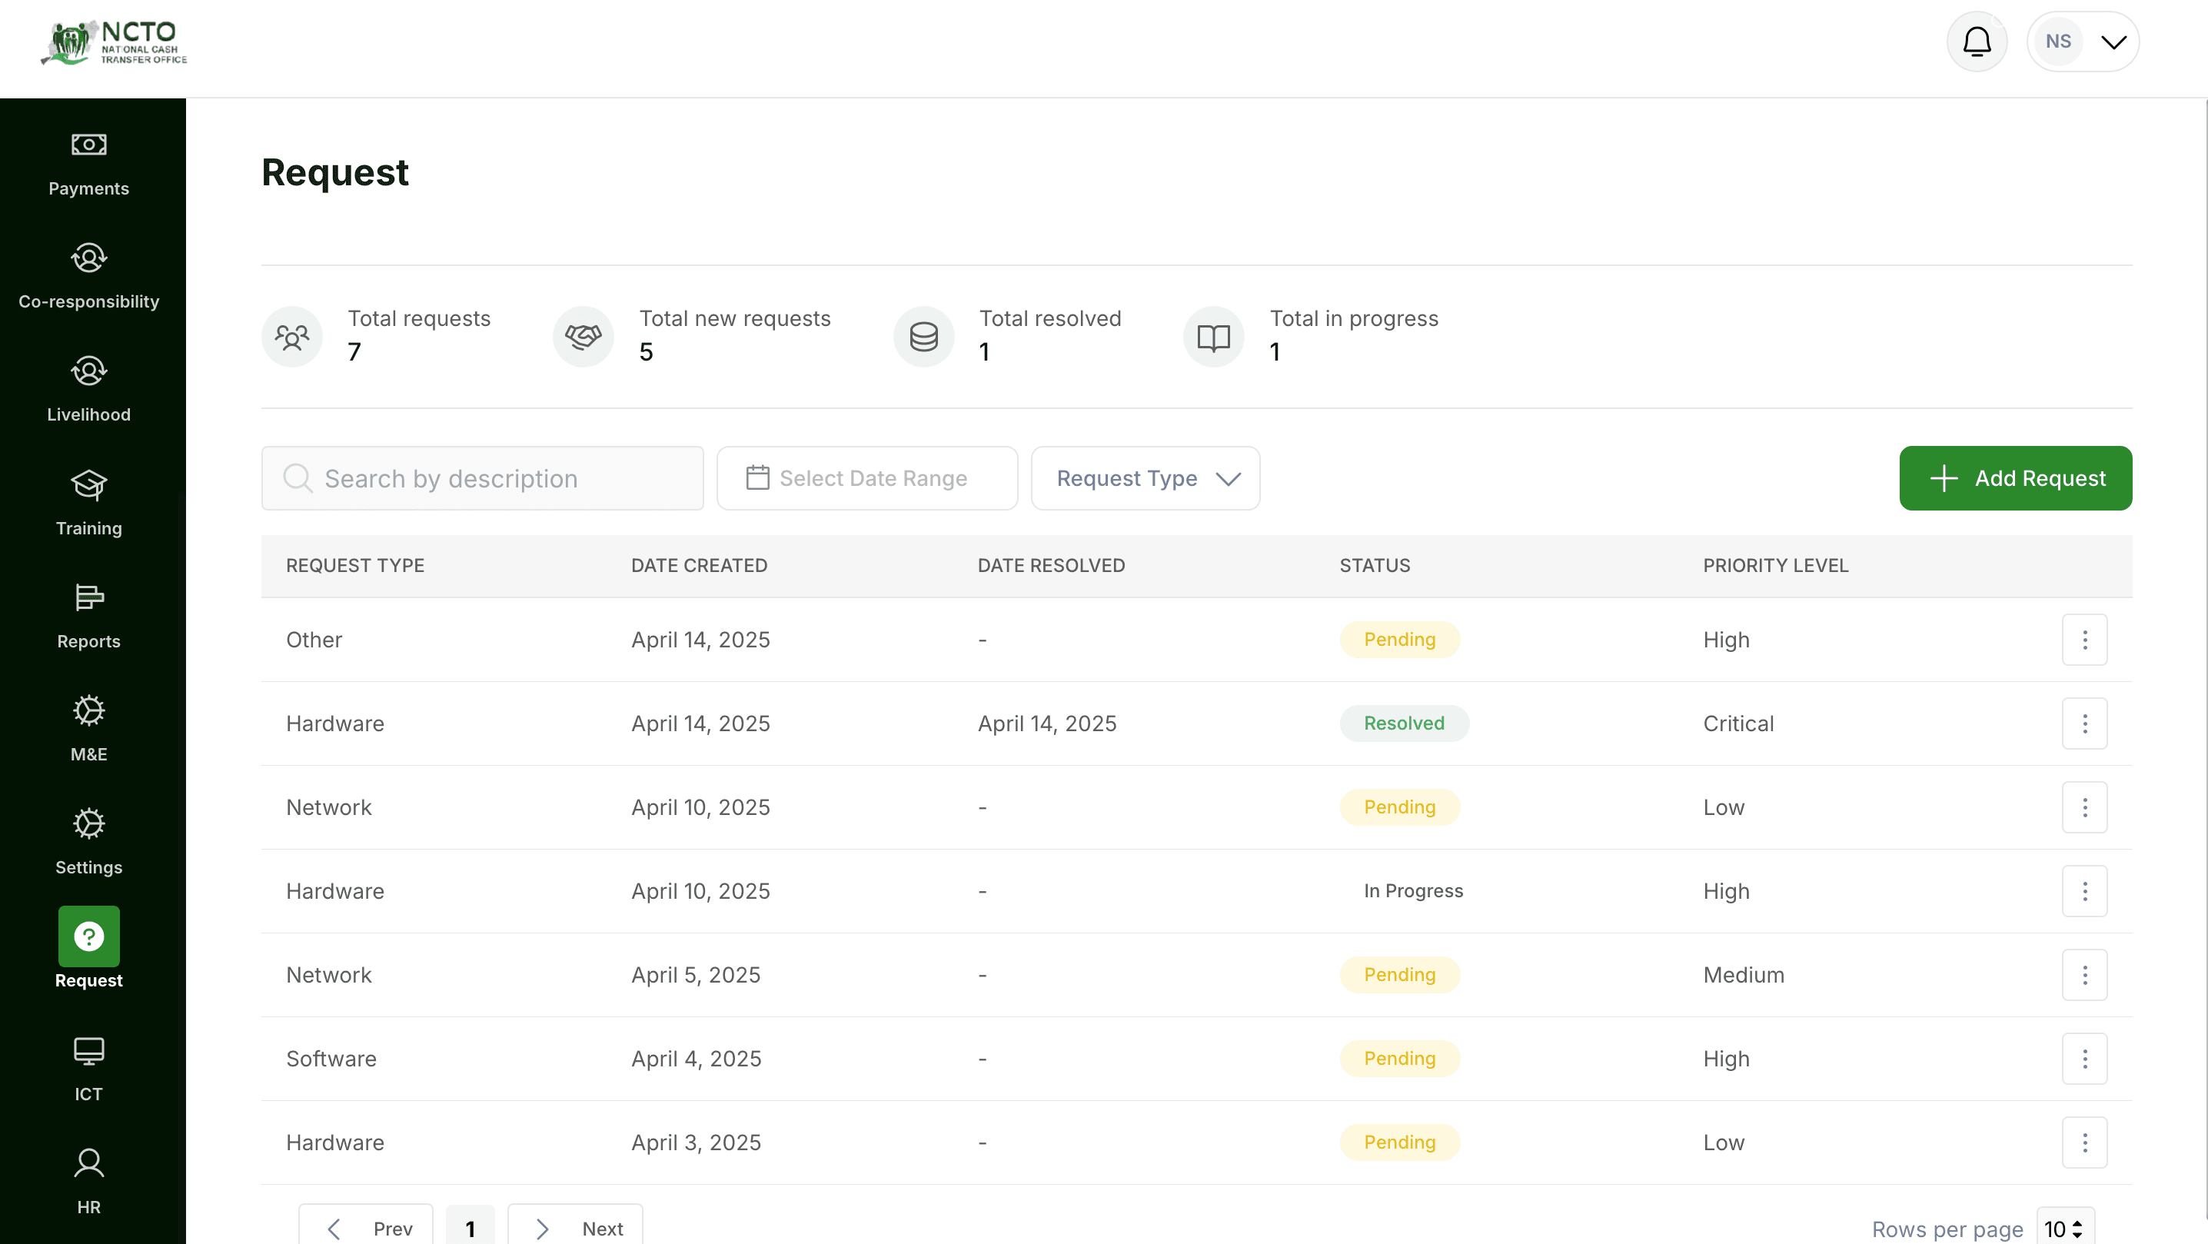Go to Livelihood sidebar section

88,391
